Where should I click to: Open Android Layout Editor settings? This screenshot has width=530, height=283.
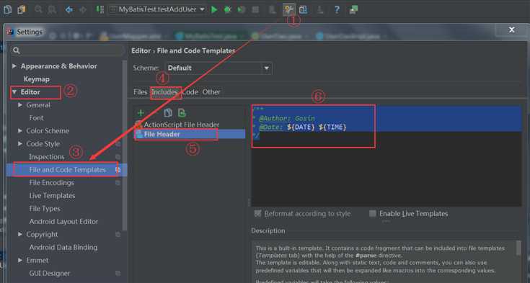tap(63, 222)
